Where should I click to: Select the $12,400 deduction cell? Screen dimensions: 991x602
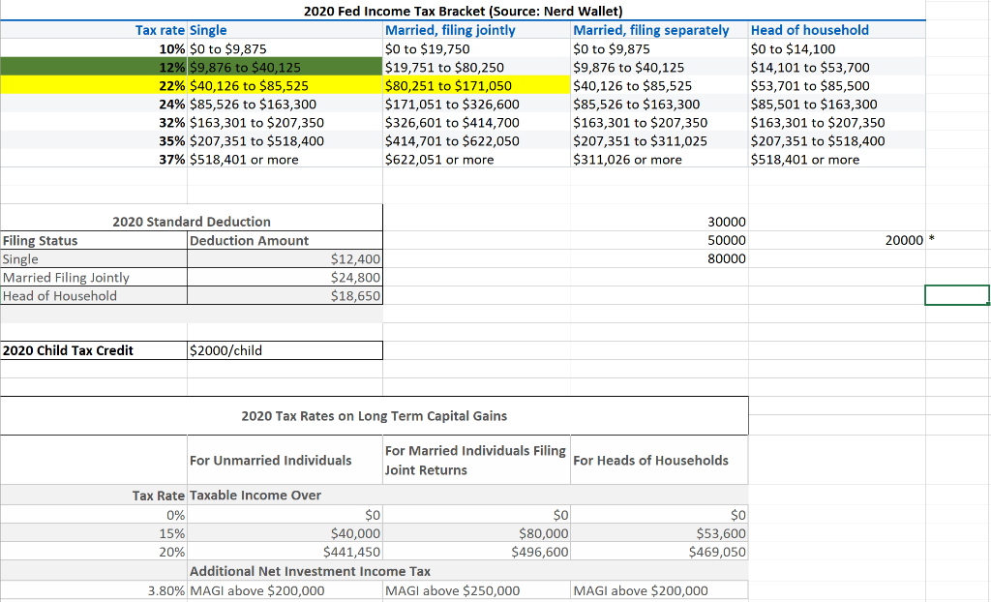[x=285, y=258]
